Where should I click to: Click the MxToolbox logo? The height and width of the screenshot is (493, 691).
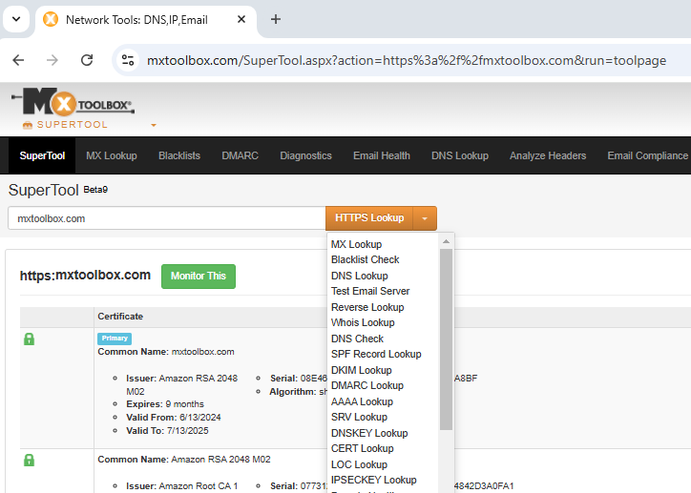point(73,102)
